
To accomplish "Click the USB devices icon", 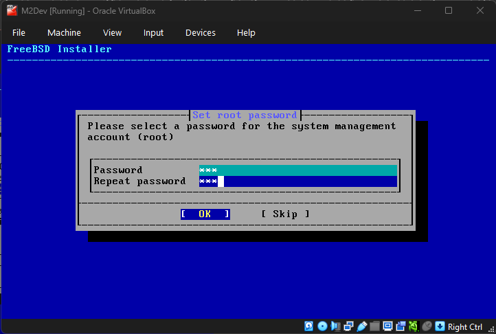I will (x=361, y=326).
